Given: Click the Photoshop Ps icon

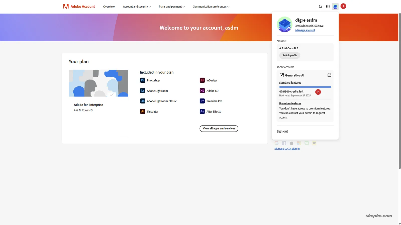Looking at the screenshot, I should [x=143, y=80].
